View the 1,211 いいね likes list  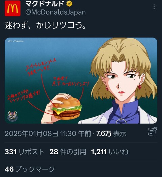(x=110, y=152)
